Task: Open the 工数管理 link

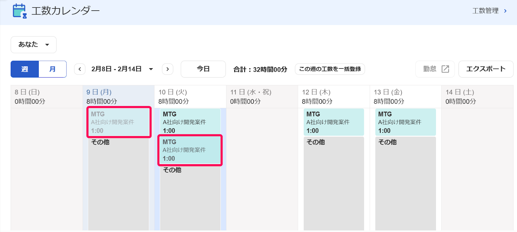Action: (x=485, y=11)
